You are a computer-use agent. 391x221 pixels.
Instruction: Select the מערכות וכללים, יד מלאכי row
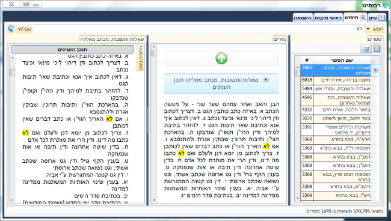340,130
